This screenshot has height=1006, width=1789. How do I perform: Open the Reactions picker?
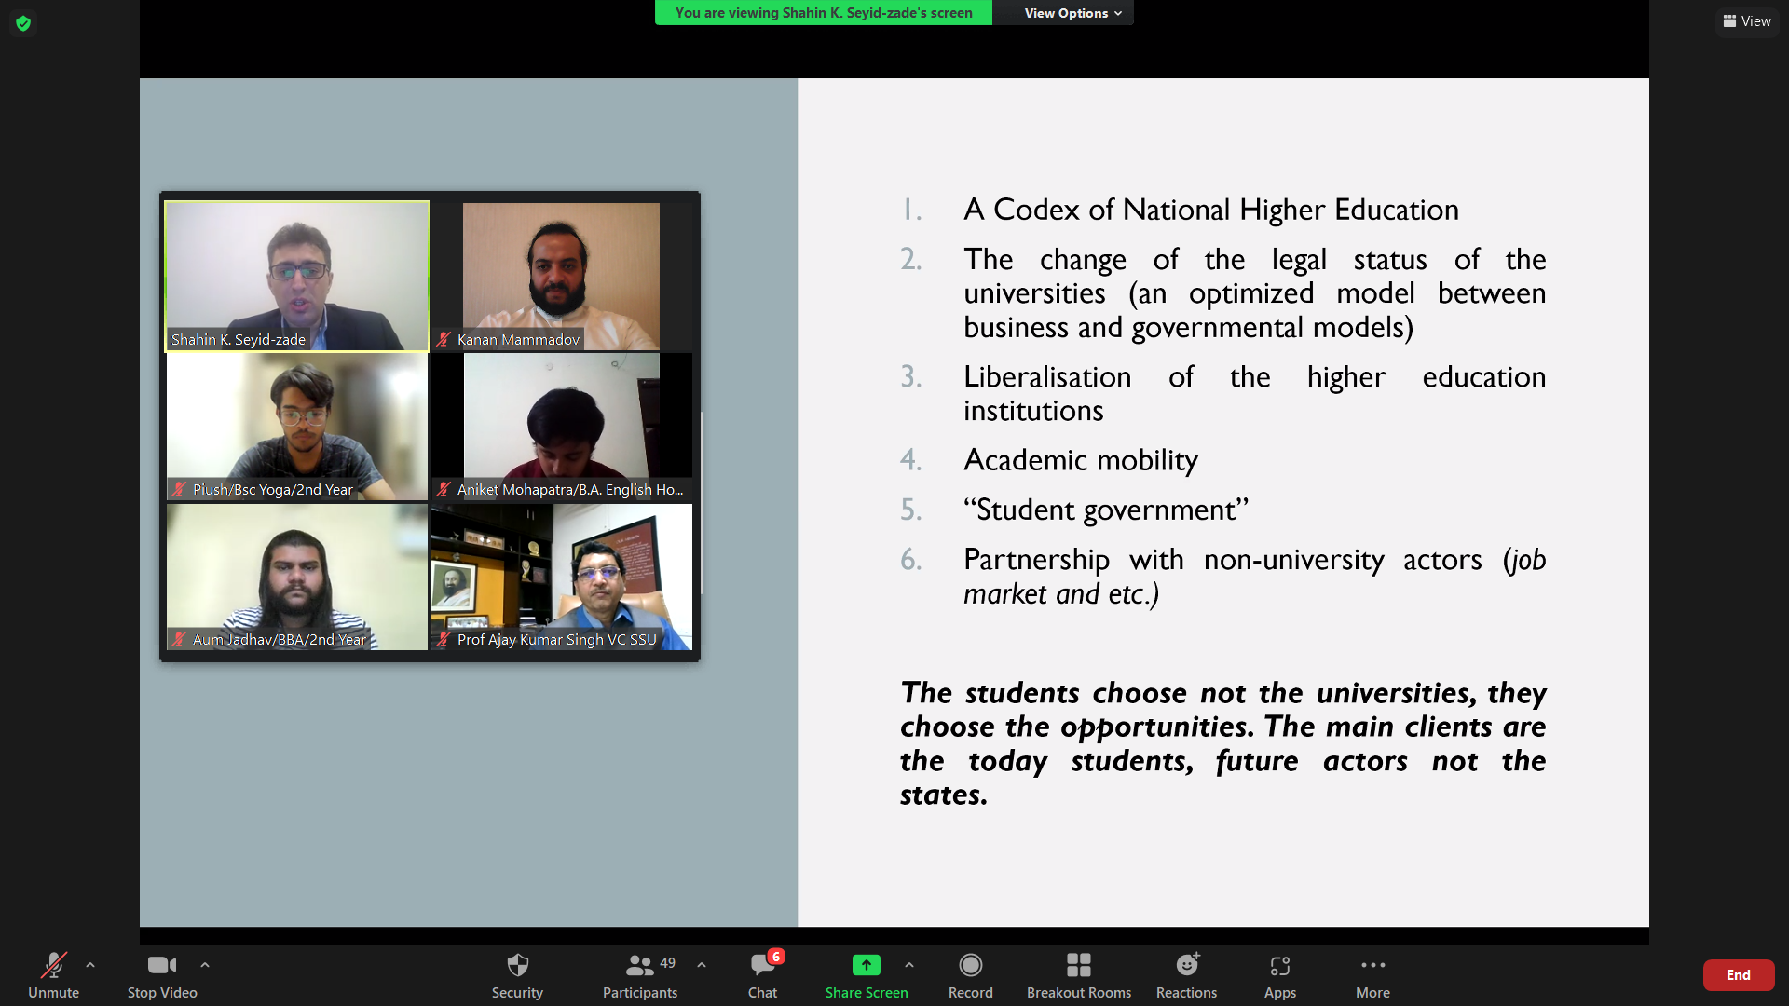pos(1186,966)
